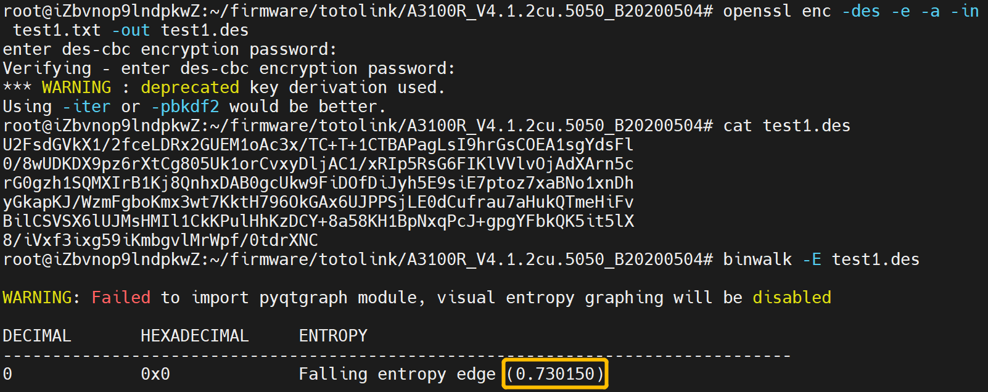The image size is (988, 392).
Task: Click the 'ENTROPY' column header
Action: pyautogui.click(x=333, y=336)
